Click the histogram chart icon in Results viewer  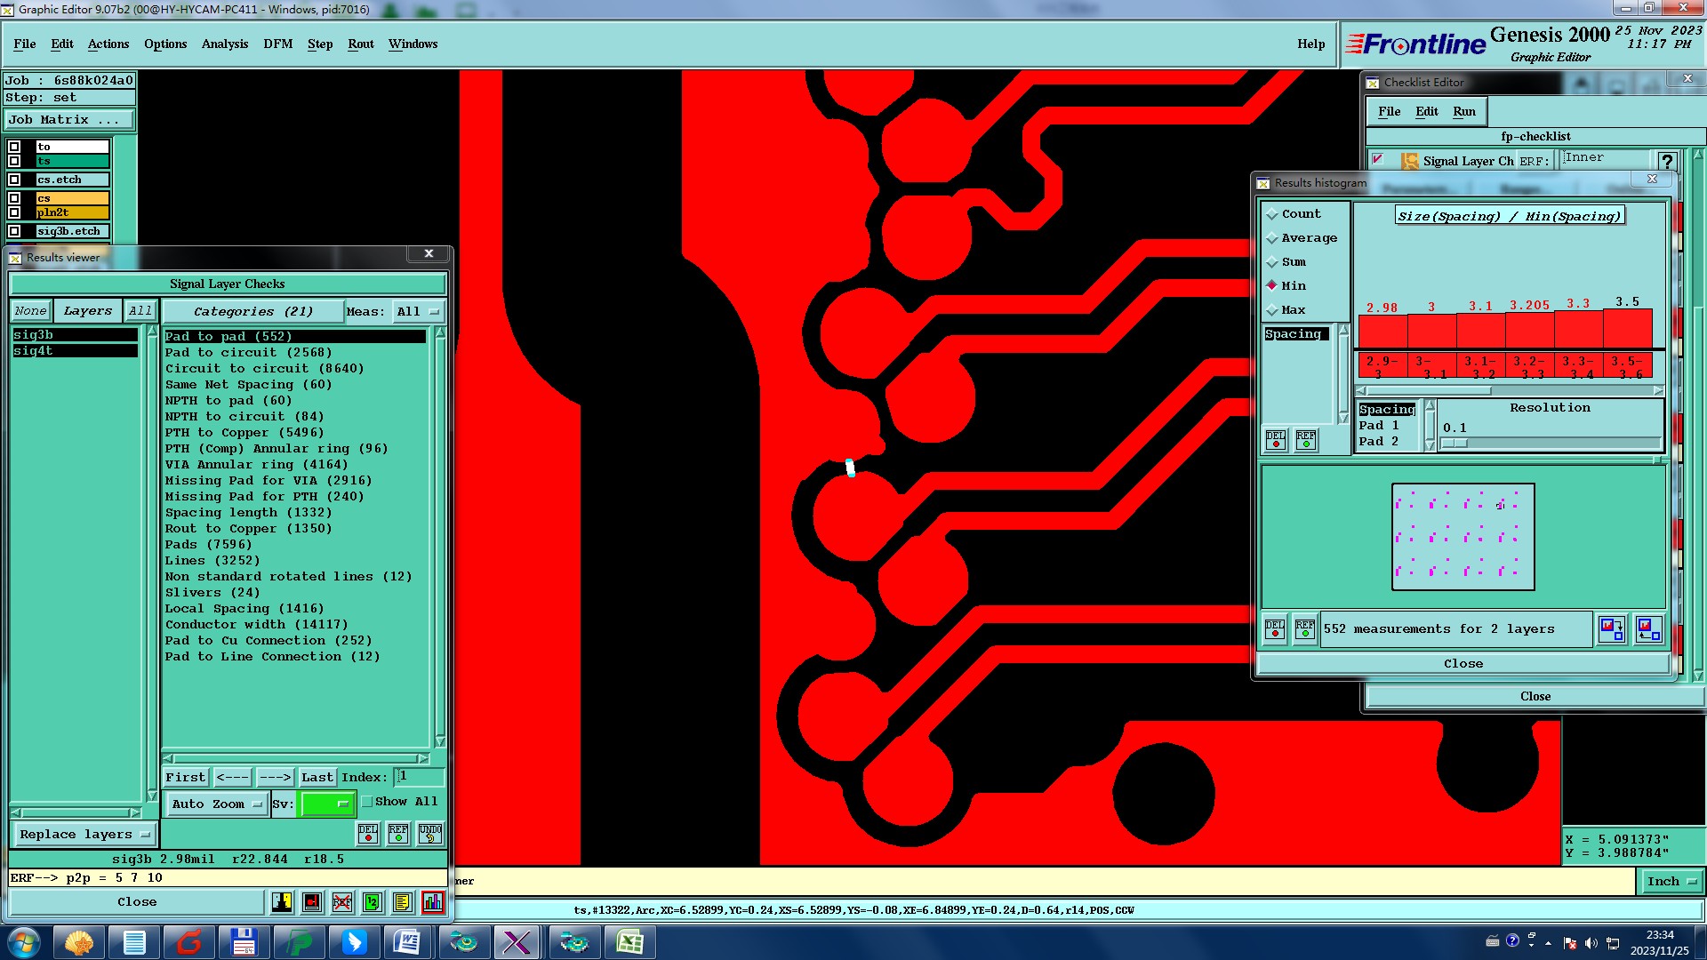(433, 902)
